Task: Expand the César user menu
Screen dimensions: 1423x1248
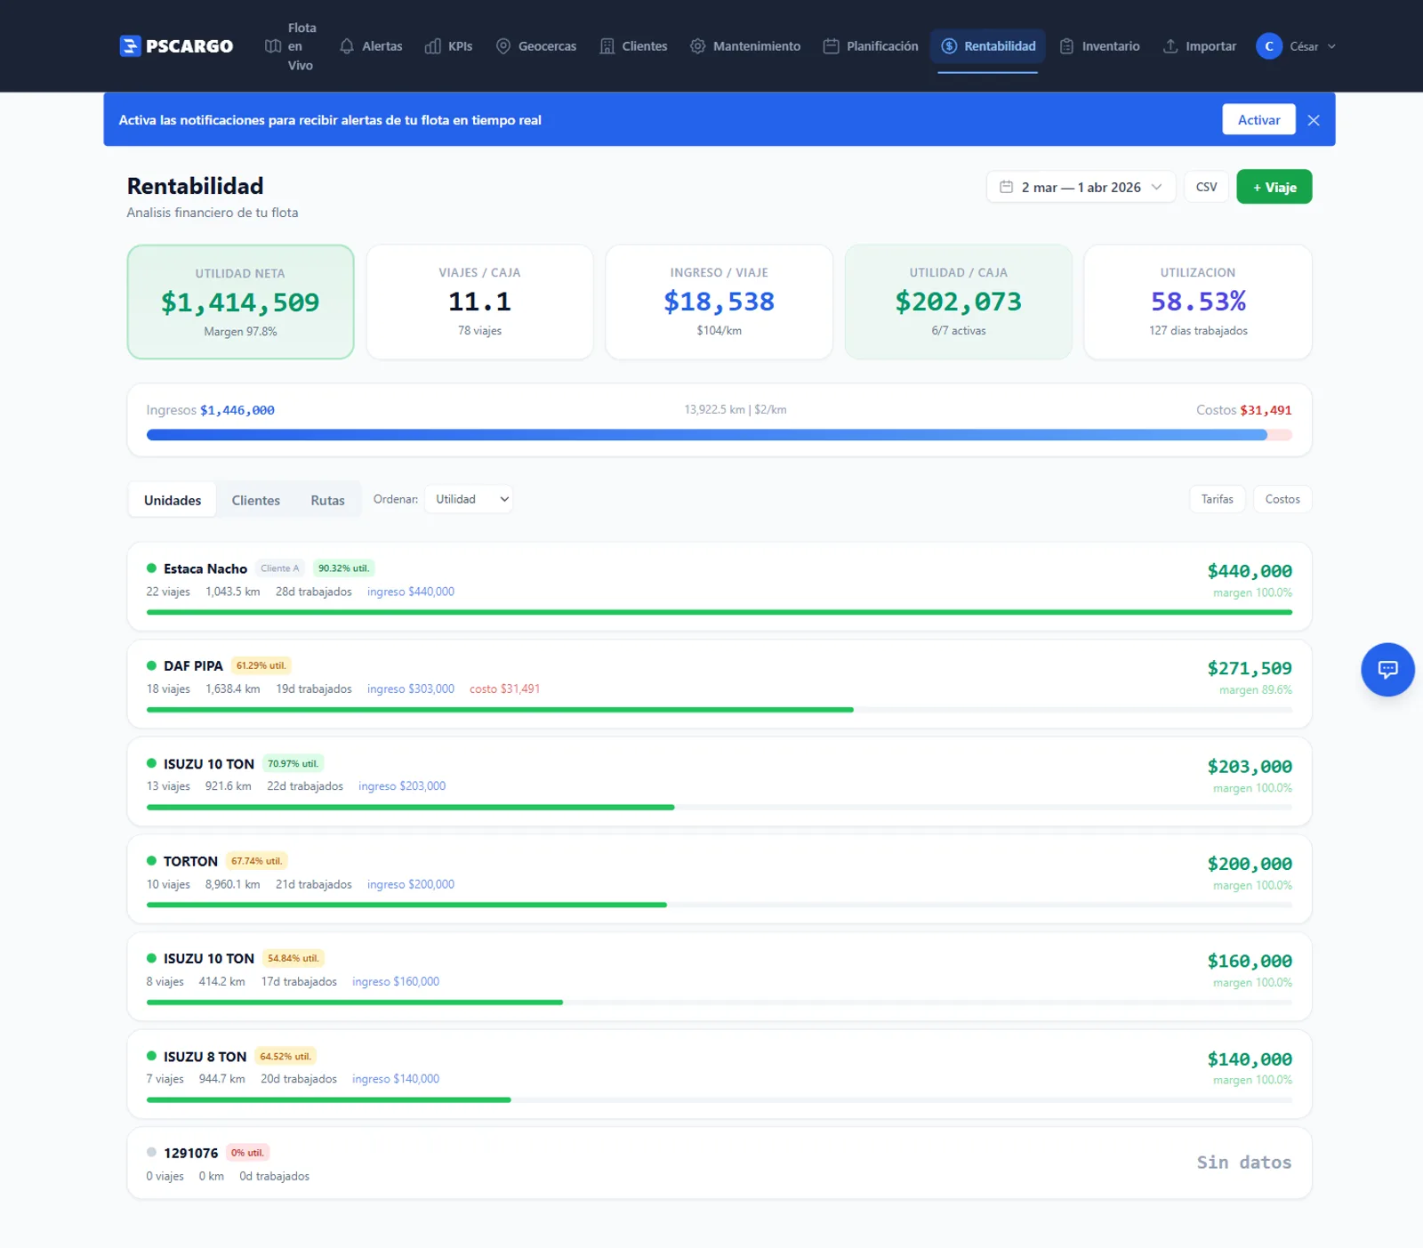Action: [x=1297, y=46]
